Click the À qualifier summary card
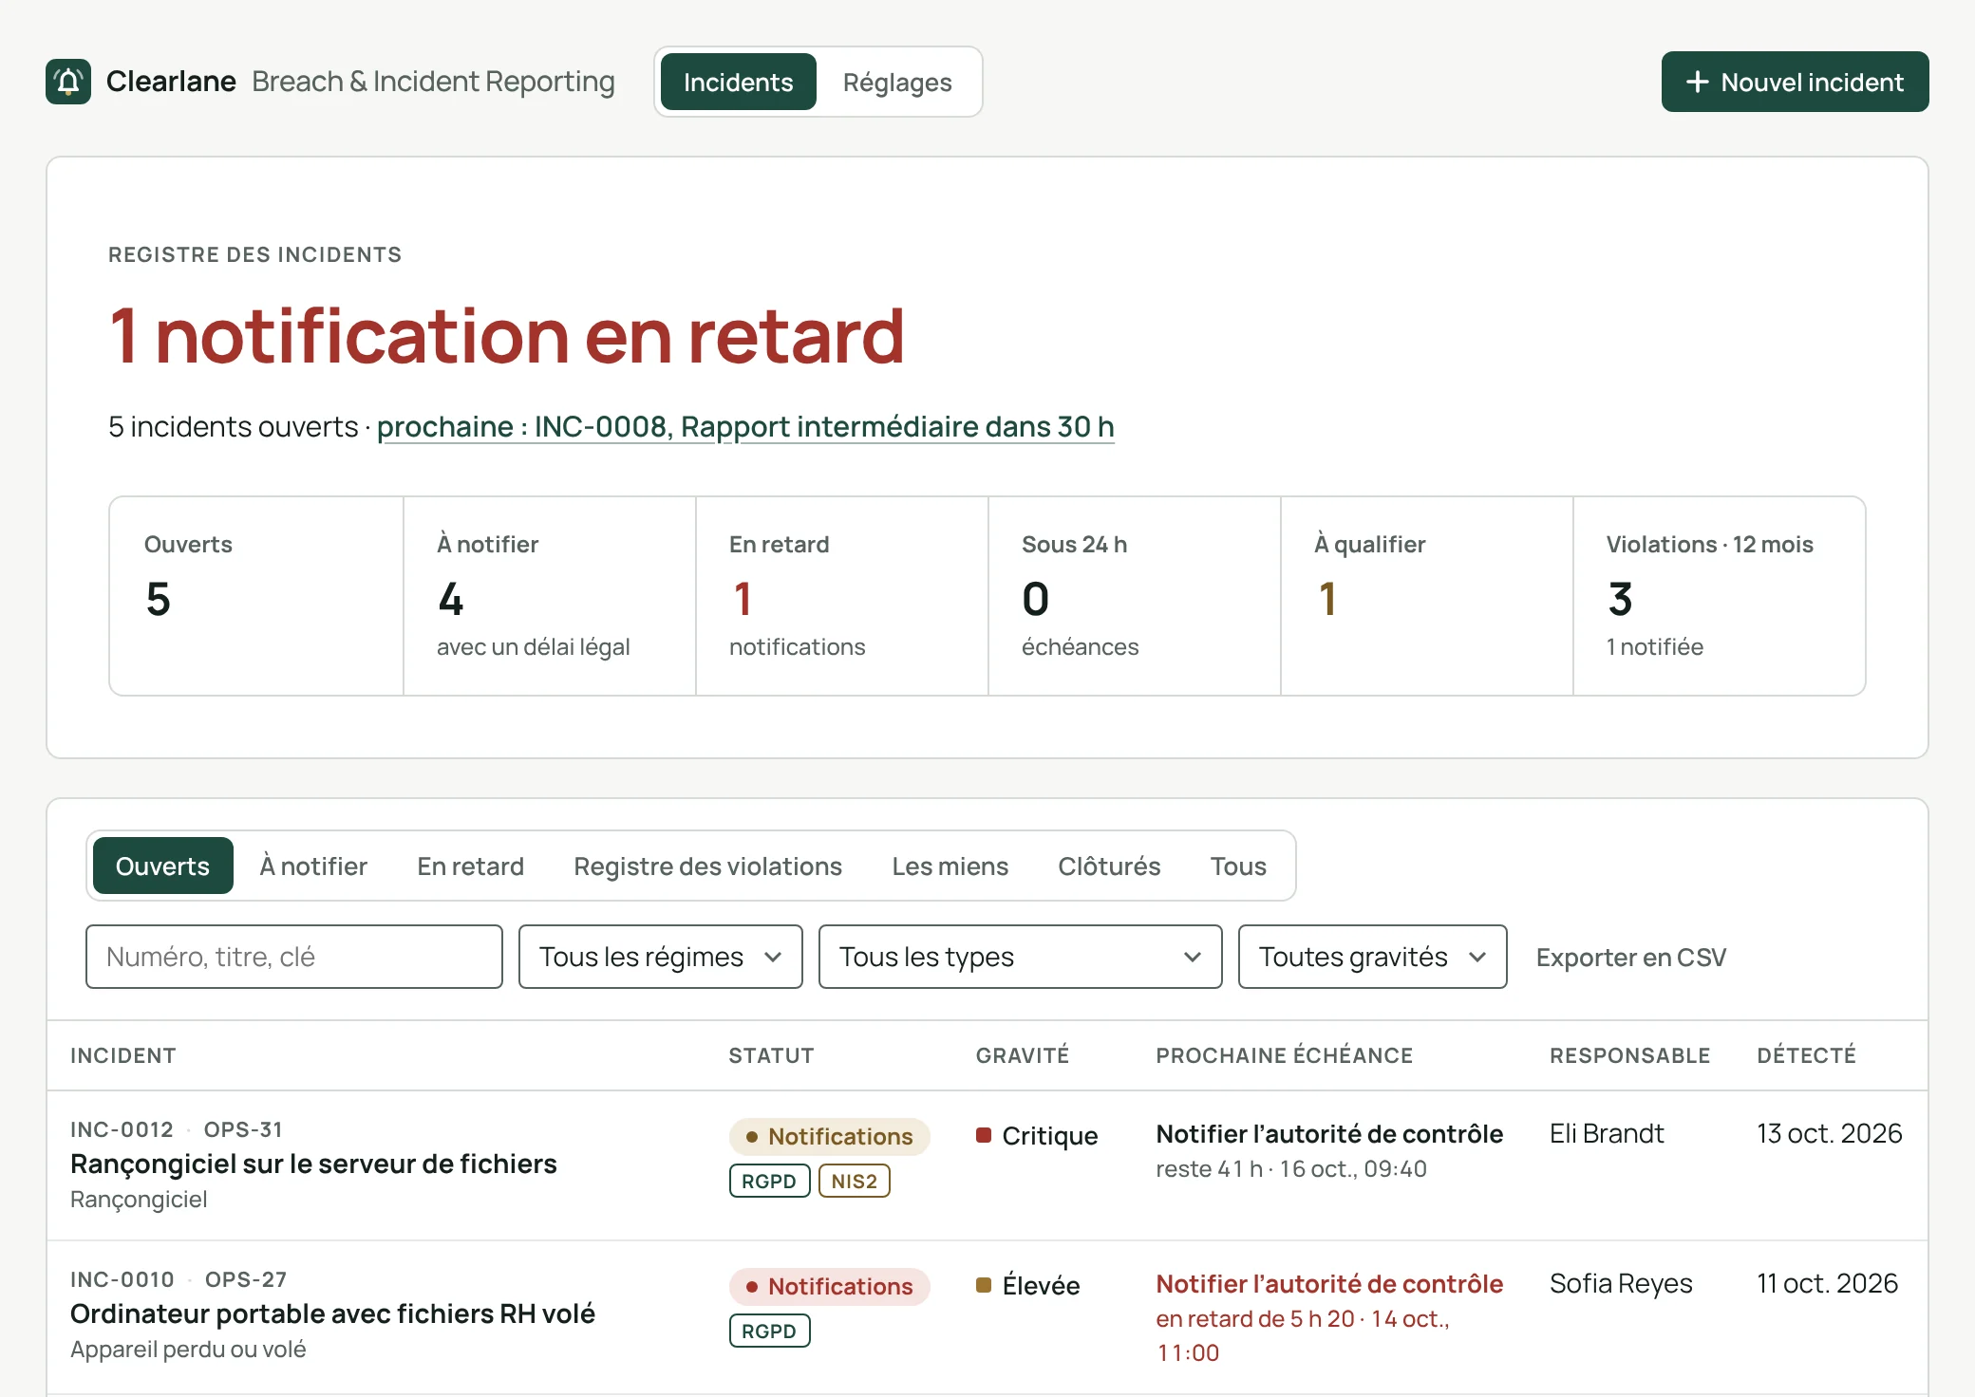 point(1427,596)
